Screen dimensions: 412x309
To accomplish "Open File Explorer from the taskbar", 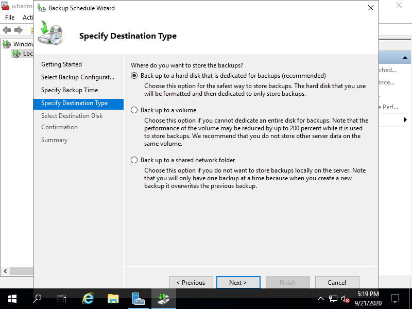I will click(x=113, y=298).
